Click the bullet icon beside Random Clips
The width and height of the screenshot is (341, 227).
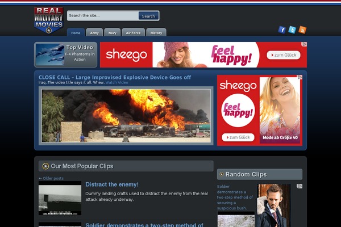(222, 174)
